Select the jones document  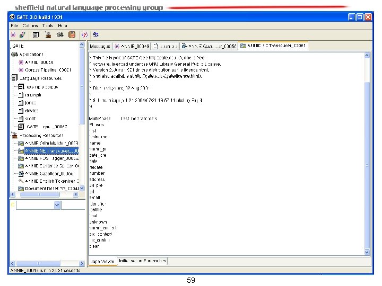(x=30, y=103)
